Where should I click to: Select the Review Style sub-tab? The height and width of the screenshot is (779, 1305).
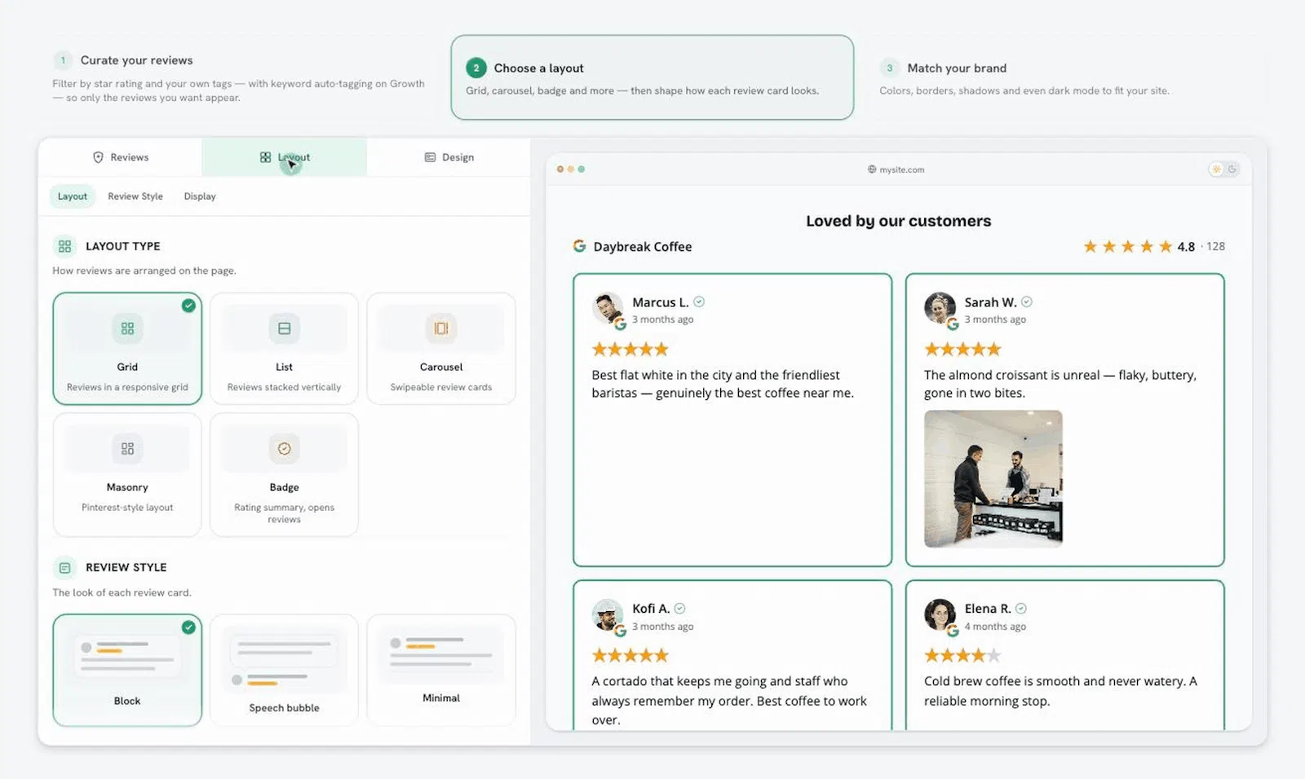click(135, 196)
